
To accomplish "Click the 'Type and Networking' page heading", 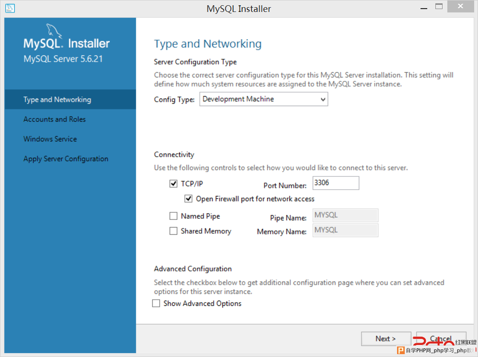I will pyautogui.click(x=207, y=44).
